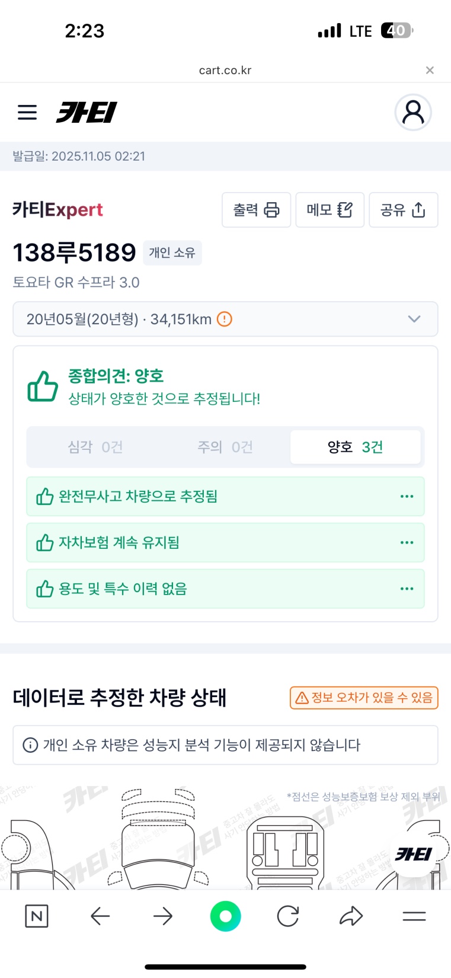Tap the 카티 logo in header

pyautogui.click(x=87, y=112)
